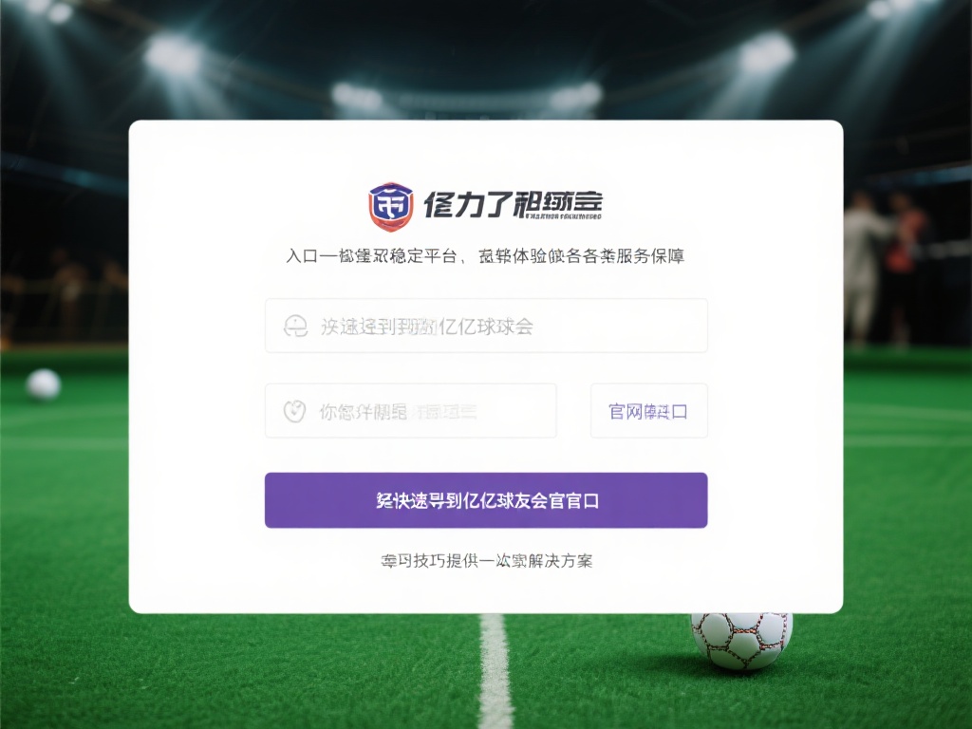Click the bold brand name beside the logo
Image resolution: width=972 pixels, height=729 pixels.
pyautogui.click(x=513, y=201)
